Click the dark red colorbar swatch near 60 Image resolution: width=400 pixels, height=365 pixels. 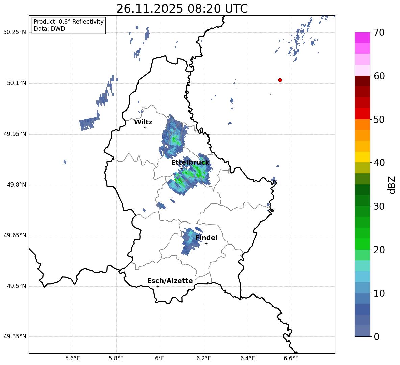(362, 81)
